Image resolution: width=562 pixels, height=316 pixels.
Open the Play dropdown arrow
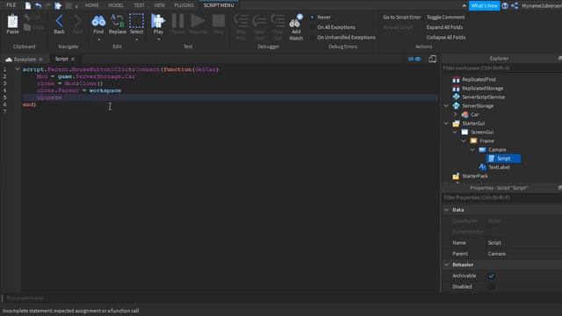pos(158,39)
